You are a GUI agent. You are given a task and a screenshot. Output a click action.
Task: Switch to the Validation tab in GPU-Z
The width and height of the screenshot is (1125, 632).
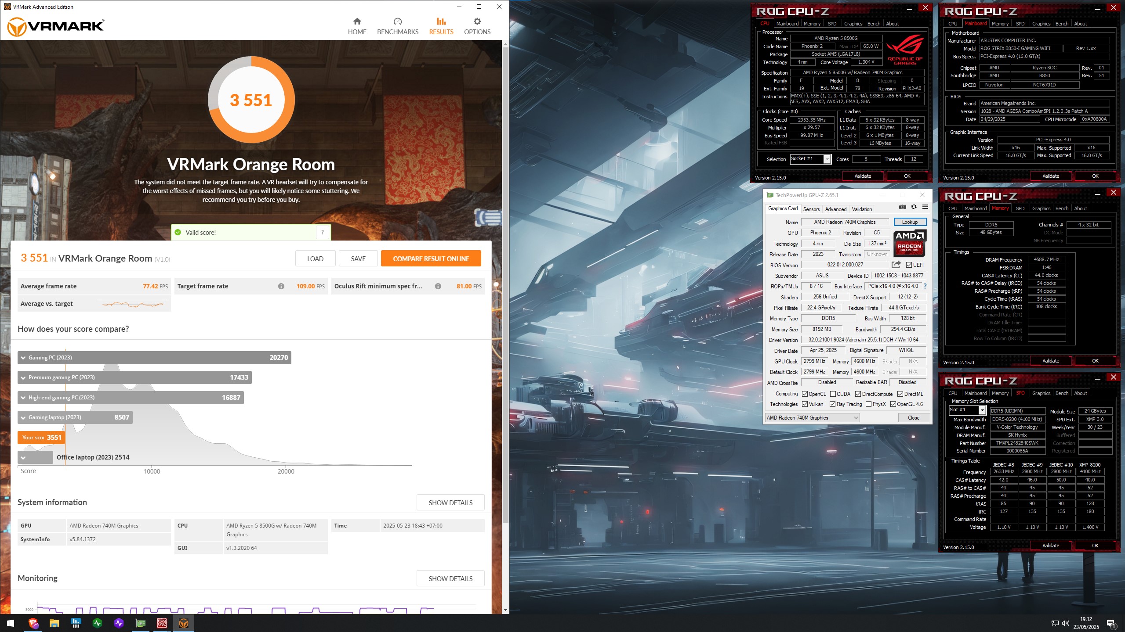[862, 209]
